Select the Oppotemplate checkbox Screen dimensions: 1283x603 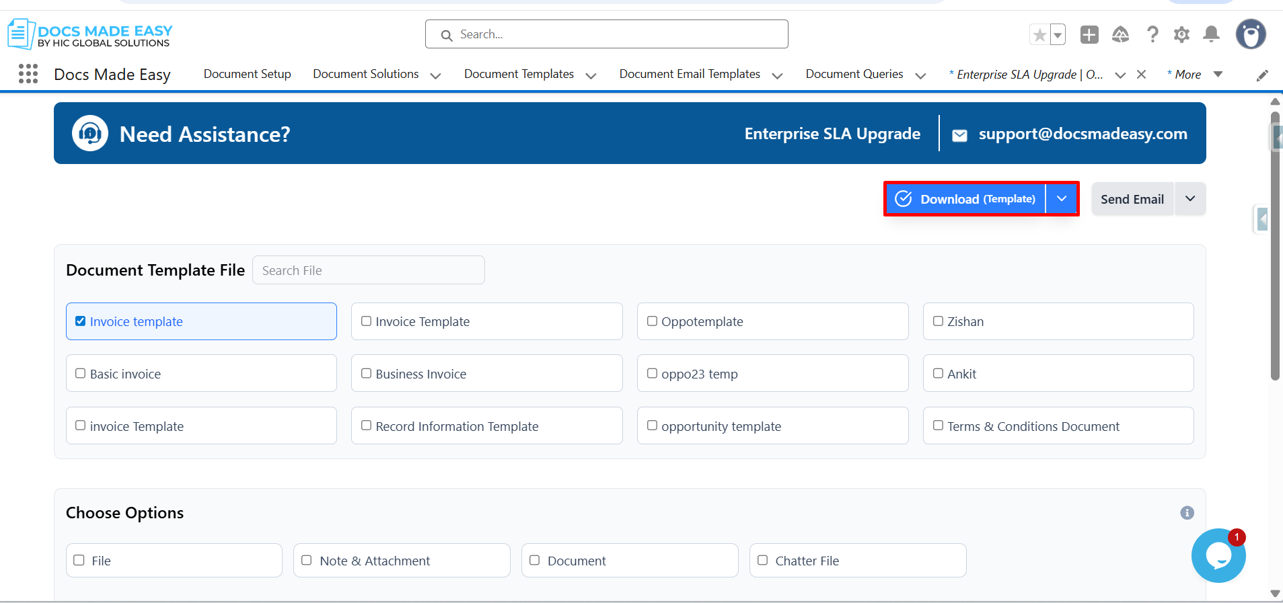point(652,321)
